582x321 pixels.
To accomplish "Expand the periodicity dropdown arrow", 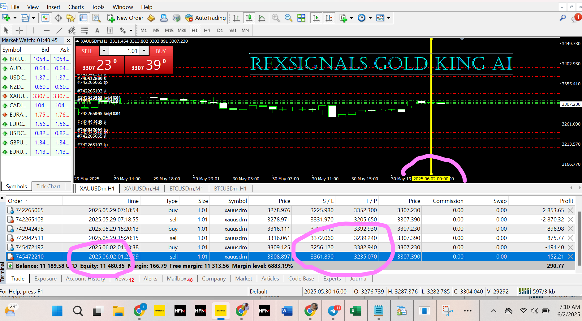I will point(370,18).
